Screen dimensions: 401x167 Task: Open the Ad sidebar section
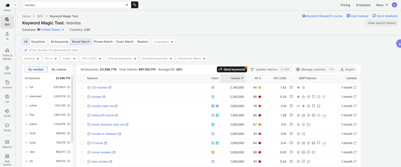(x=7, y=99)
